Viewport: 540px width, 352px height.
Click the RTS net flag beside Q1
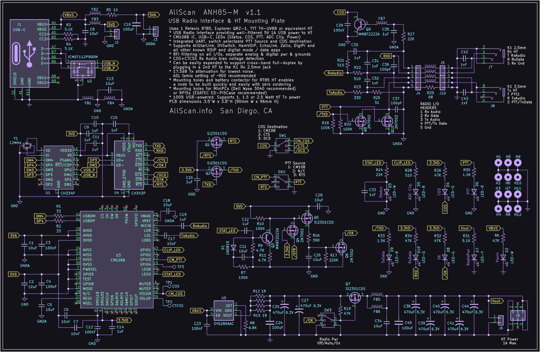click(234, 141)
